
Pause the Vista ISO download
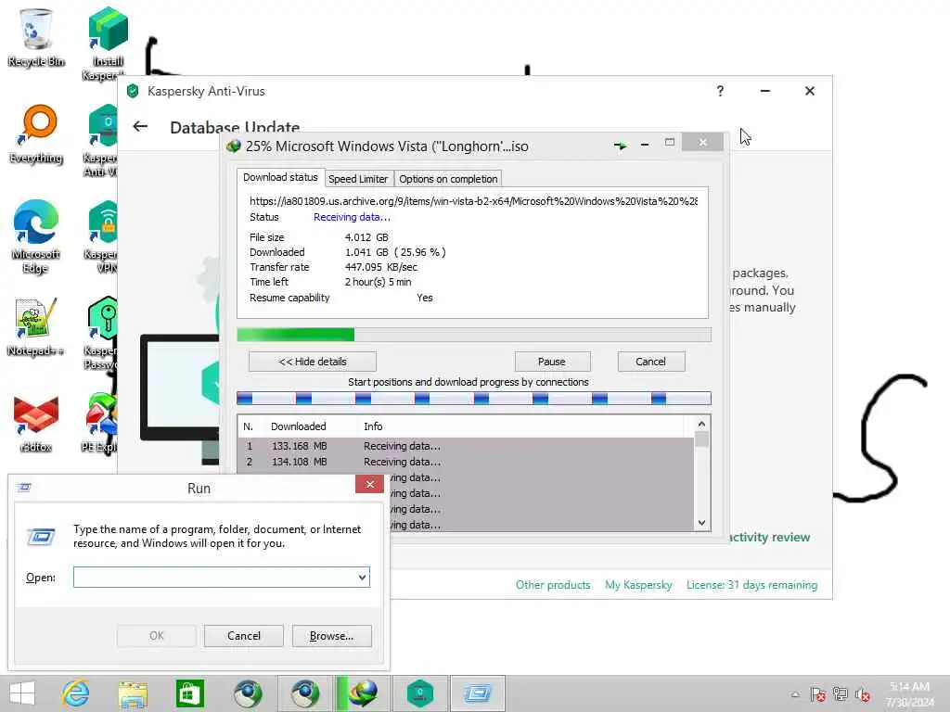552,362
